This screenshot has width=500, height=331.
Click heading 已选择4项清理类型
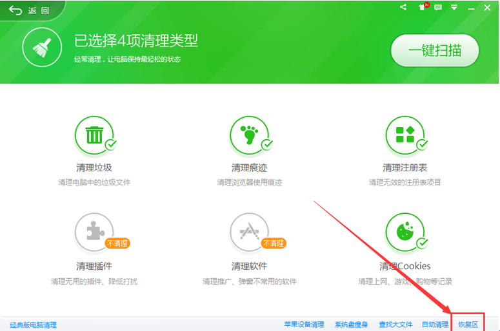coord(136,41)
